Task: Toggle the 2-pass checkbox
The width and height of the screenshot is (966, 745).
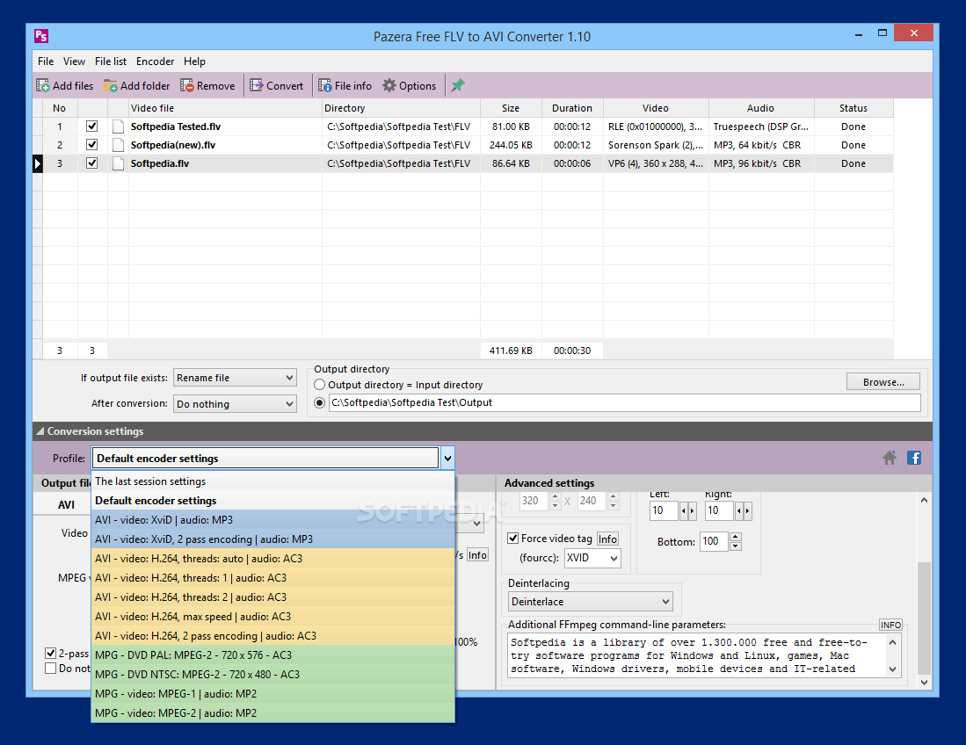Action: click(x=51, y=654)
